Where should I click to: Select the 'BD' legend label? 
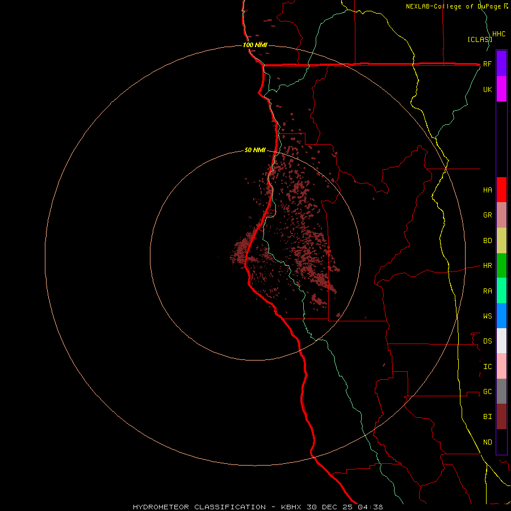(487, 241)
